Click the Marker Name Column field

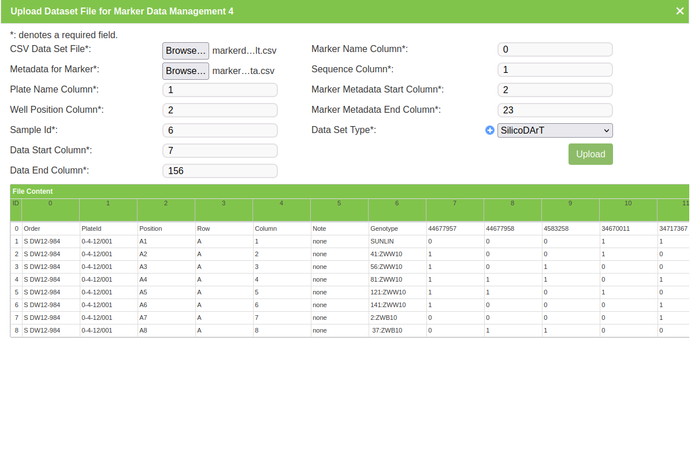click(x=554, y=50)
